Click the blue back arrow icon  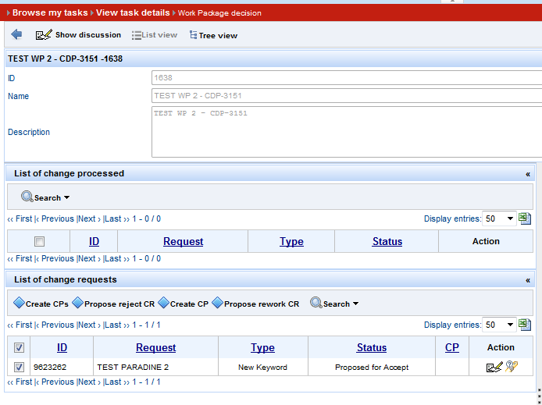[x=16, y=35]
